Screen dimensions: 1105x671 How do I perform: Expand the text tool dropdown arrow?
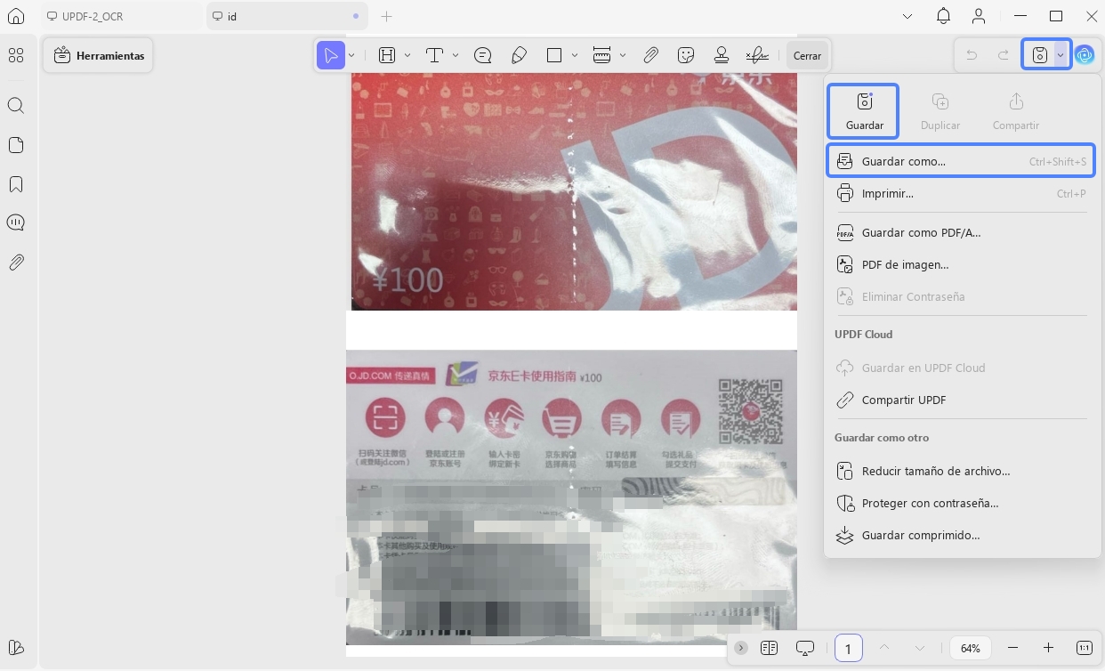pos(456,55)
